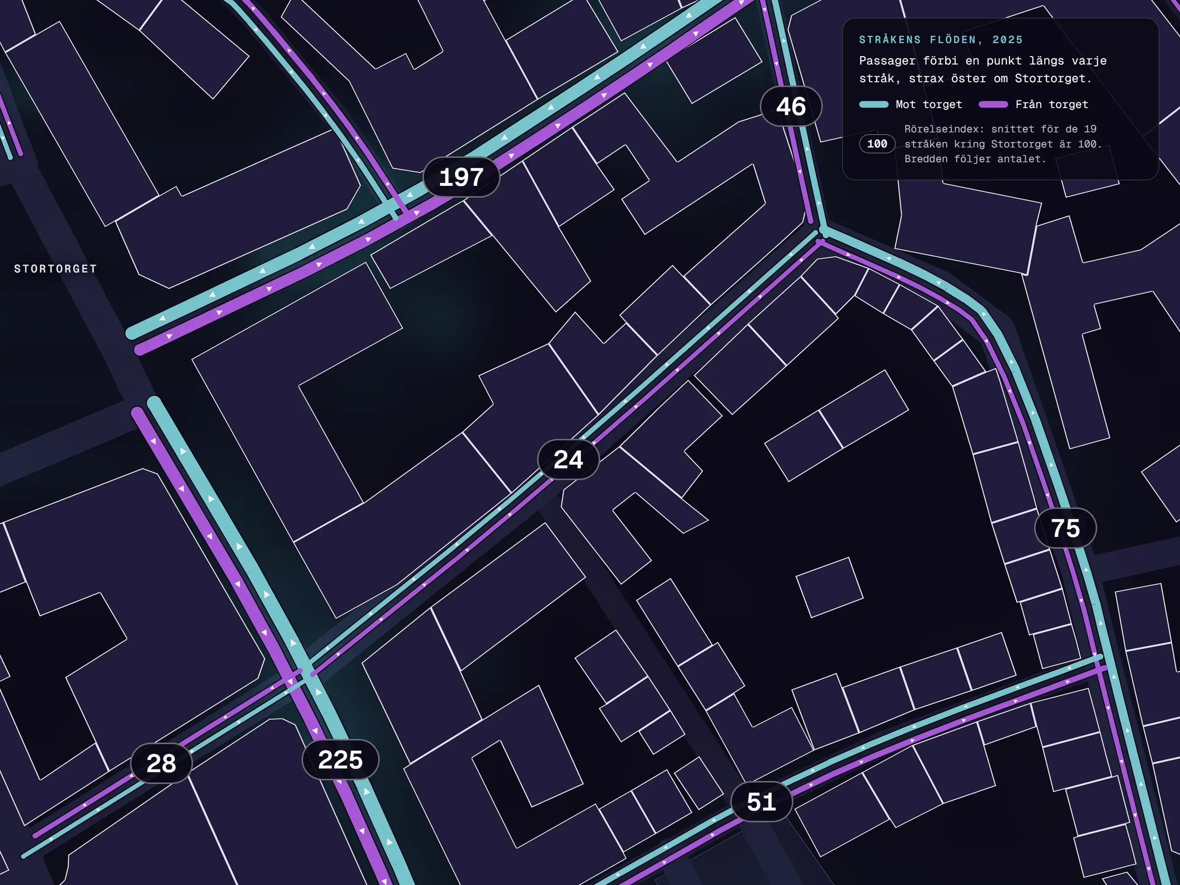
Task: Select the flow marker 24
Action: 568,459
